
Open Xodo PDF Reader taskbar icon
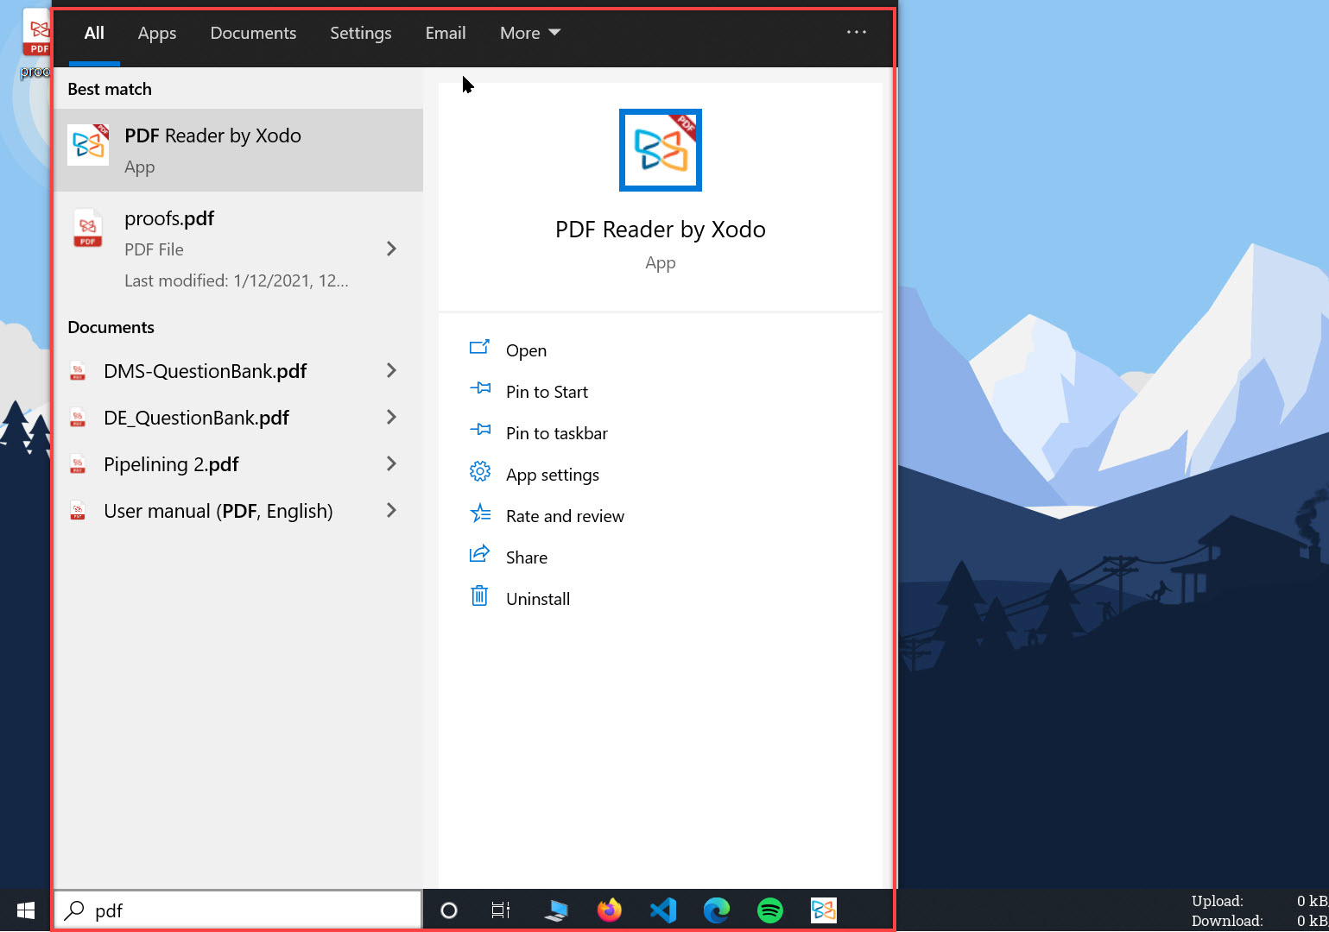[x=824, y=910]
